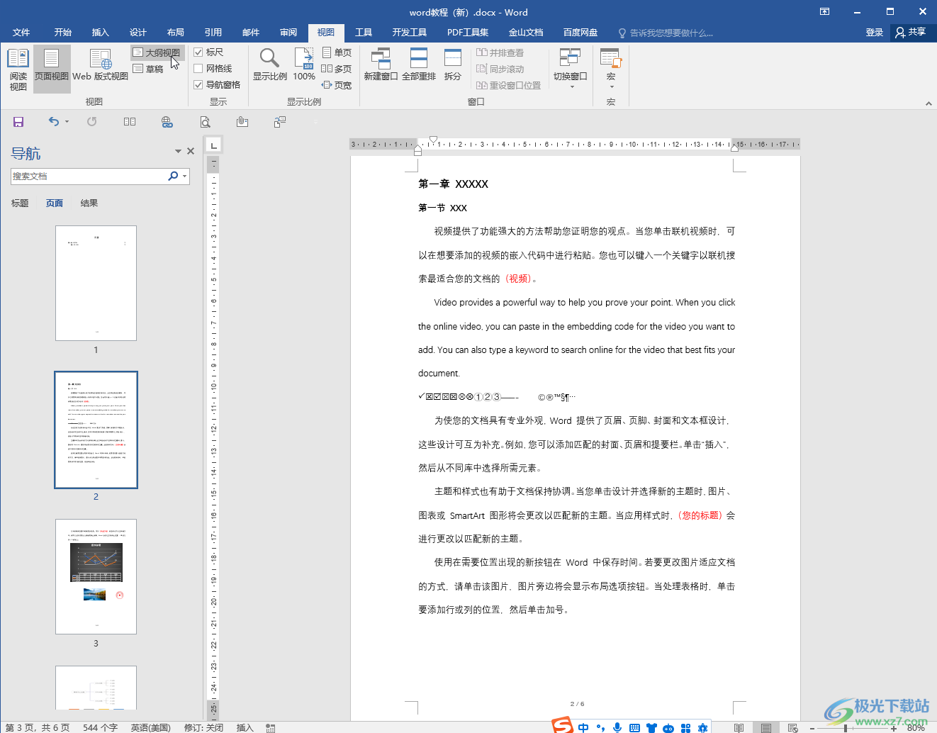Viewport: 937px width, 733px height.
Task: Save document from quick access toolbar
Action: pos(18,122)
